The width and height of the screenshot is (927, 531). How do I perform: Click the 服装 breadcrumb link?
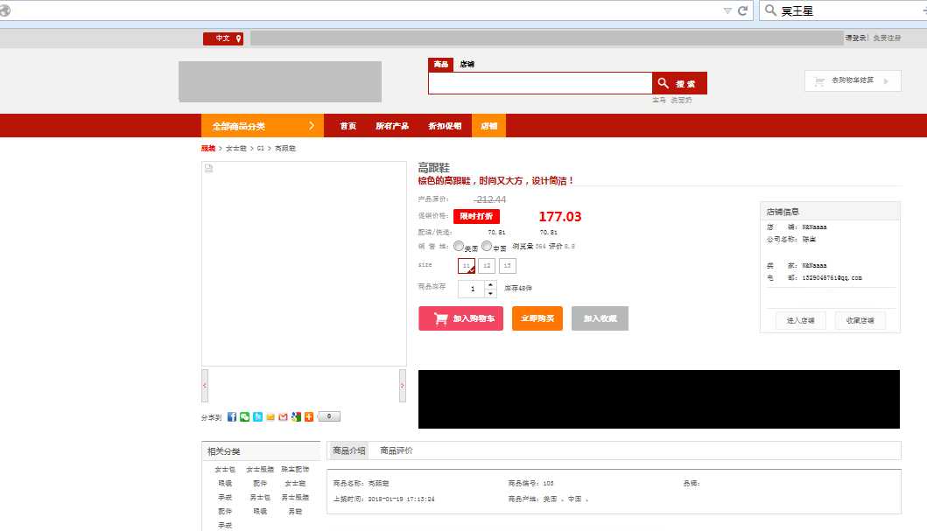[x=208, y=148]
